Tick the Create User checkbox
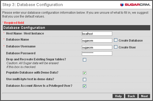Viewport: 153px width, 101px height. click(x=116, y=47)
